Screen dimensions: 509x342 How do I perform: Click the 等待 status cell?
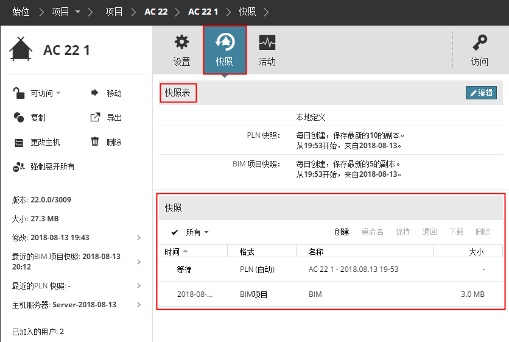pos(184,269)
